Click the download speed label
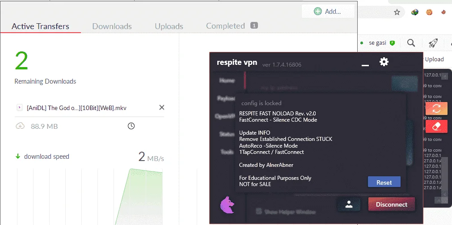Image resolution: width=452 pixels, height=225 pixels. (x=46, y=157)
